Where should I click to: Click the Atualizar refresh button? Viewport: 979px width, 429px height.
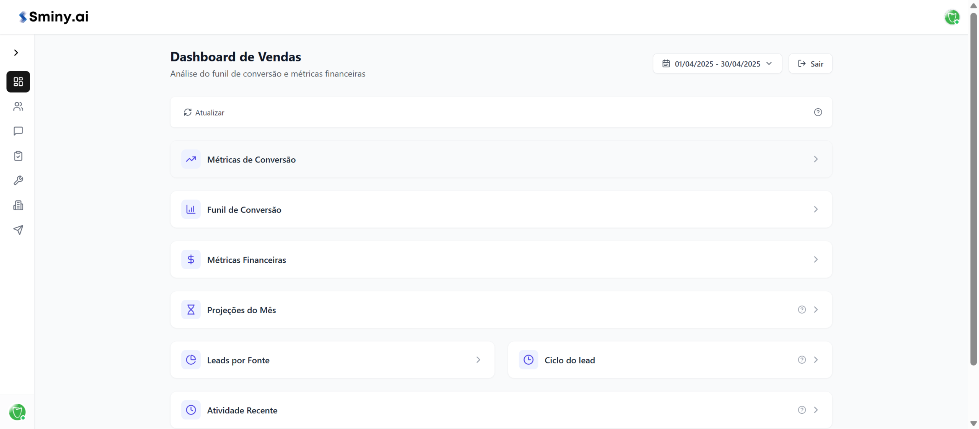point(204,112)
